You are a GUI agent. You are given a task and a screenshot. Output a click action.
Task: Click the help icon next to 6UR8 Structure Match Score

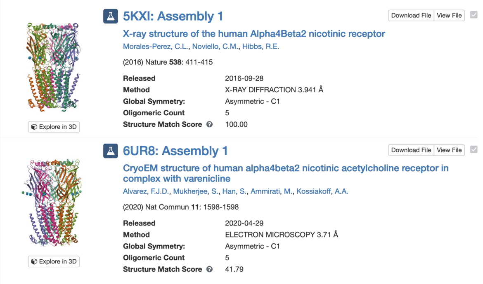pos(209,269)
